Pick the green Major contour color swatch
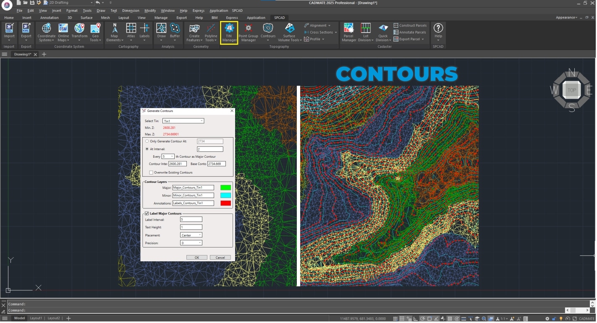Screen dimensions: 597x323 click(x=225, y=188)
